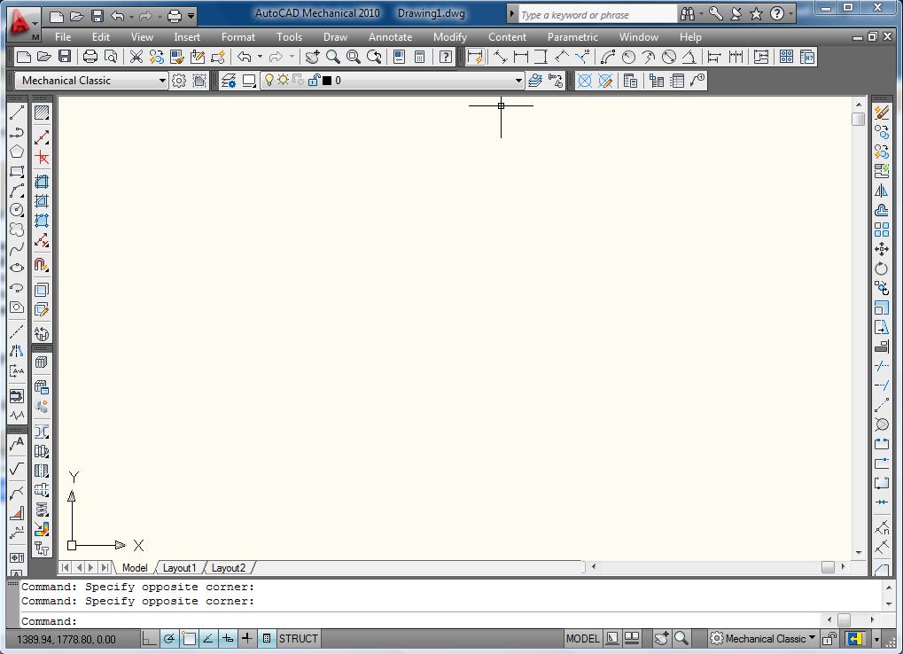
Task: Activate the Pan Realtime tool
Action: tap(310, 56)
